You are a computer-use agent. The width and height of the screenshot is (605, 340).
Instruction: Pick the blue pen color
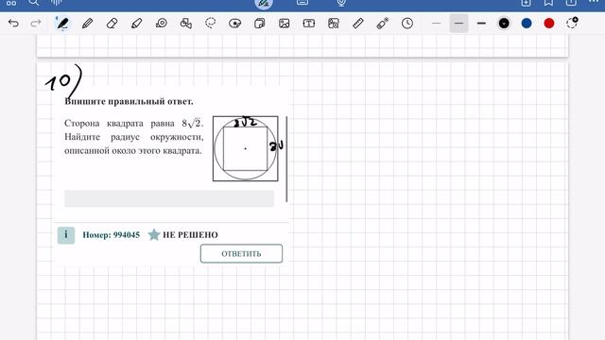click(x=527, y=24)
